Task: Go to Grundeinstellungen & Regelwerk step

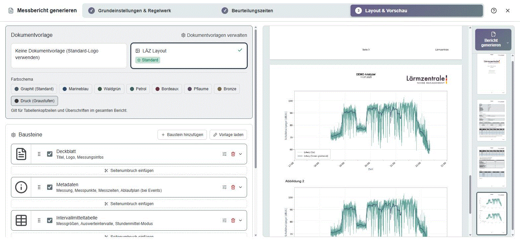Action: click(130, 11)
